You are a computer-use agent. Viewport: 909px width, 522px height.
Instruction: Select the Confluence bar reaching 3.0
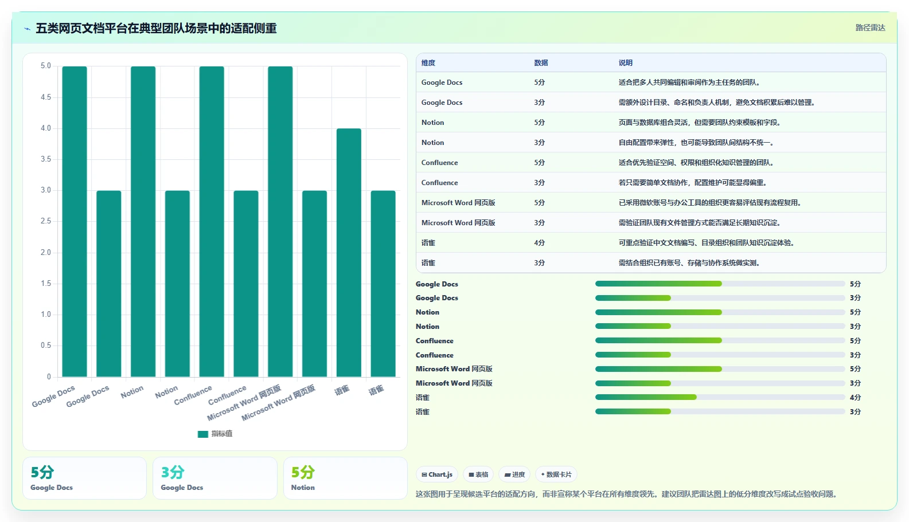[x=246, y=284]
